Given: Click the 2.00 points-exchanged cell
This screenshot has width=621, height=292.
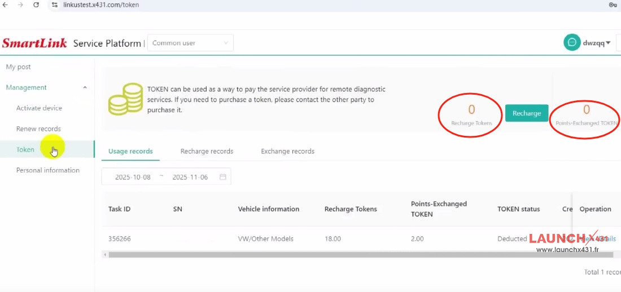Looking at the screenshot, I should [x=417, y=239].
